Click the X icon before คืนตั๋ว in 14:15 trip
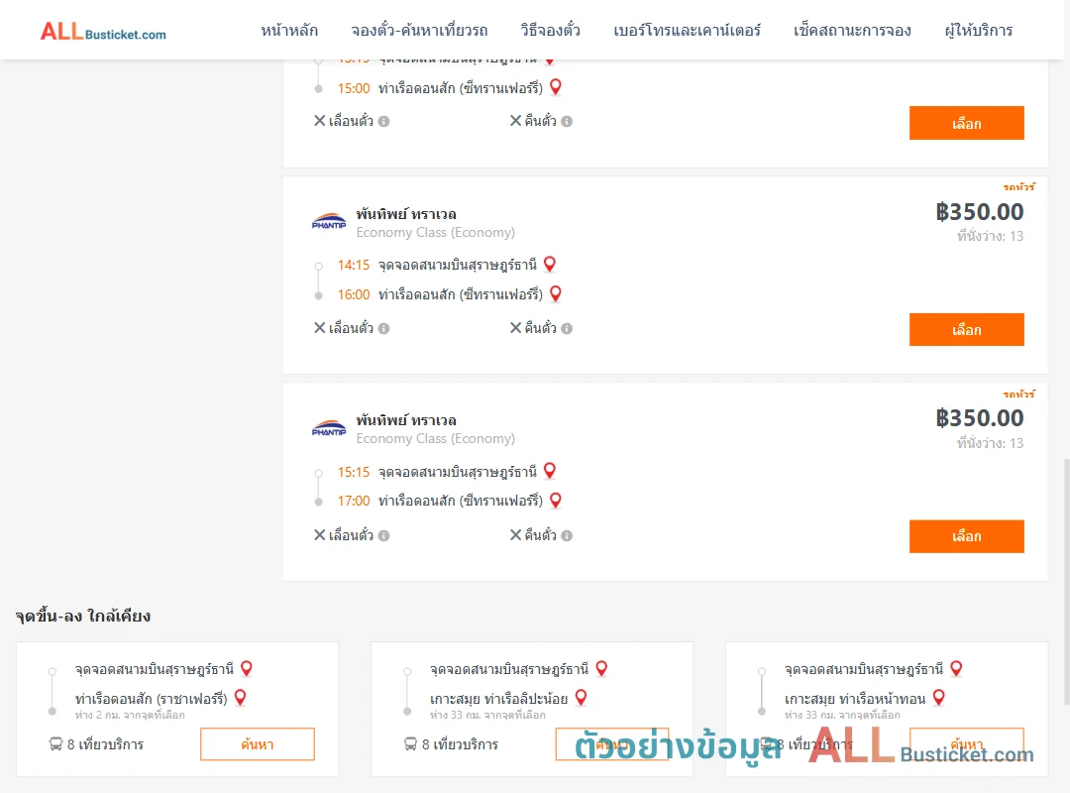The width and height of the screenshot is (1070, 793). coord(515,328)
